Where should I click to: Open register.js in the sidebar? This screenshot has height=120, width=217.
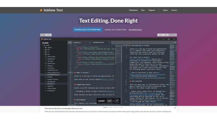click(x=50, y=86)
